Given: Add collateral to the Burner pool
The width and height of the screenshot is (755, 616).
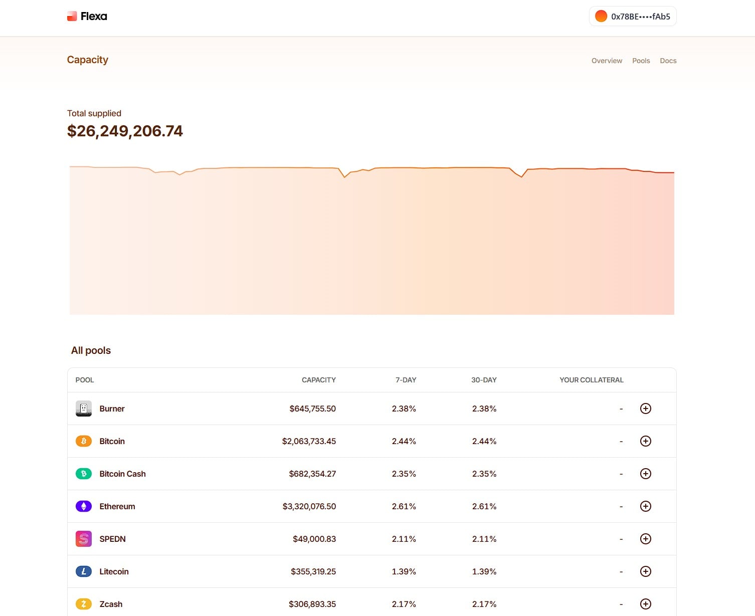Looking at the screenshot, I should [x=646, y=408].
